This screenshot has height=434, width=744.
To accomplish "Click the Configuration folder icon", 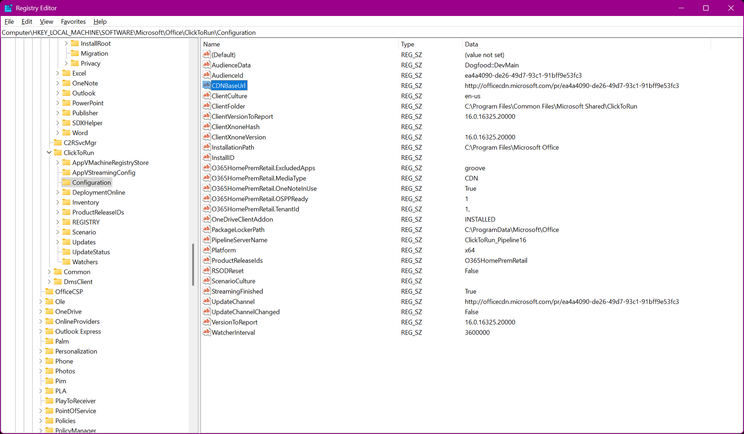I will [x=67, y=182].
